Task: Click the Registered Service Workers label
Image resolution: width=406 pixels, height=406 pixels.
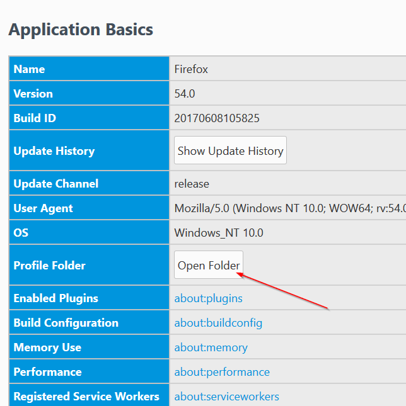Action: point(86,397)
